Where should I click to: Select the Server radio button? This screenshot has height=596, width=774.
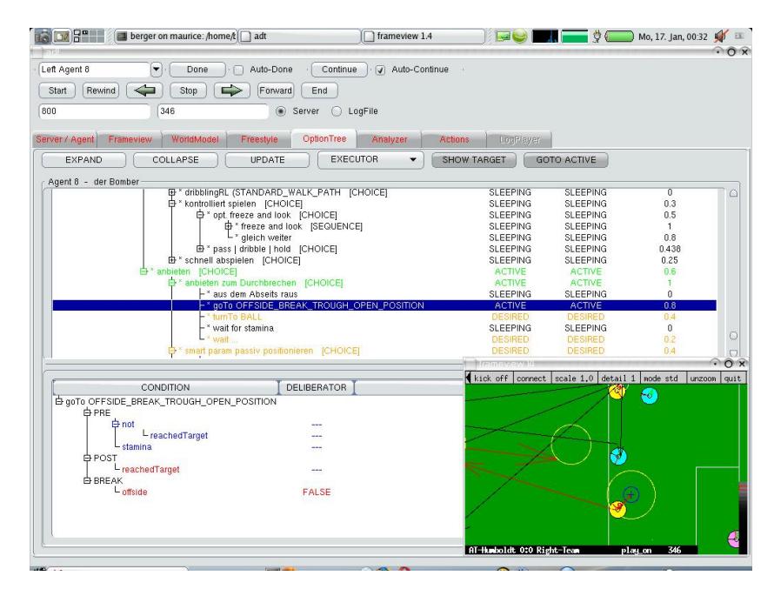280,111
